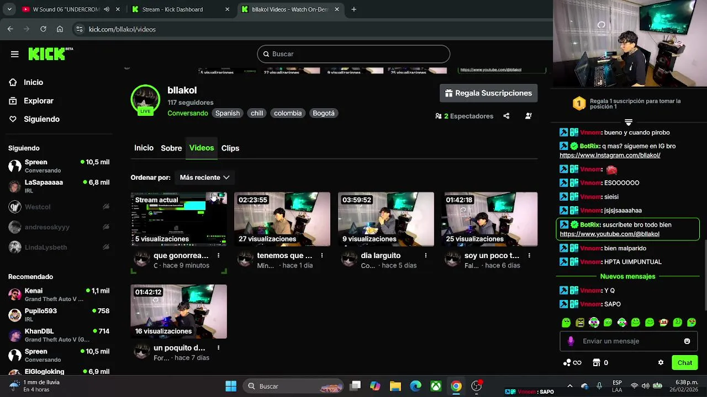
Task: Select the Videos channel tab
Action: (x=202, y=148)
